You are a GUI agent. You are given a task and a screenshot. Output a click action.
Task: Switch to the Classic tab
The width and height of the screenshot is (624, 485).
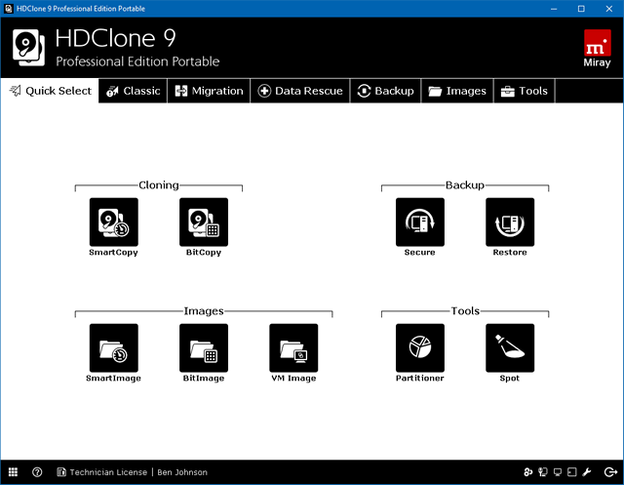133,91
